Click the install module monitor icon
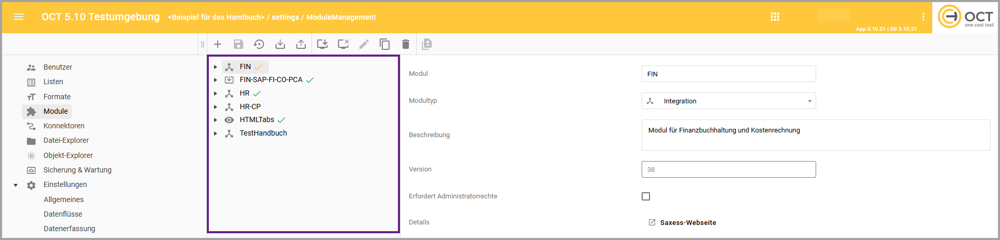1000x240 pixels. (x=322, y=44)
